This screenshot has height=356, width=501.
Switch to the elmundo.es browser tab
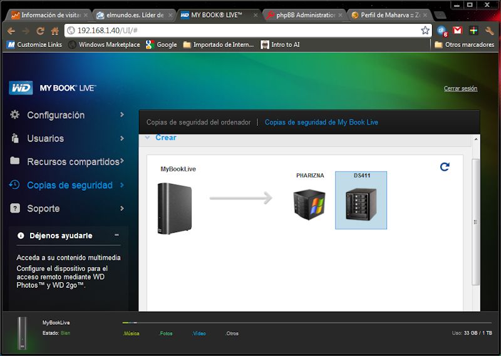(x=134, y=15)
